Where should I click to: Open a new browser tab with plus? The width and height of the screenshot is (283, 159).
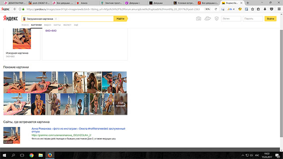coord(248,3)
